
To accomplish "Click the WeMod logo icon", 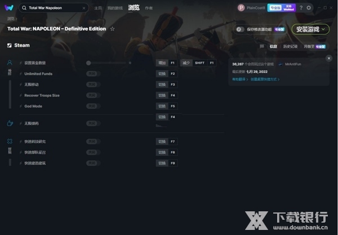I will pos(9,8).
